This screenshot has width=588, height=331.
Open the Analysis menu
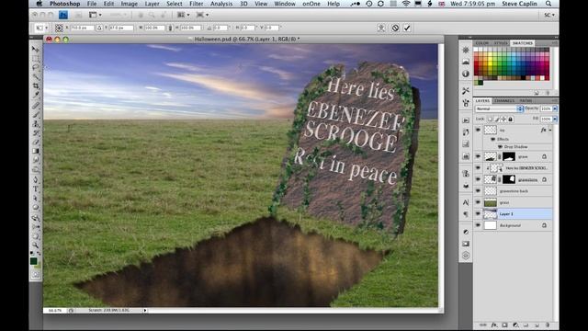point(221,4)
